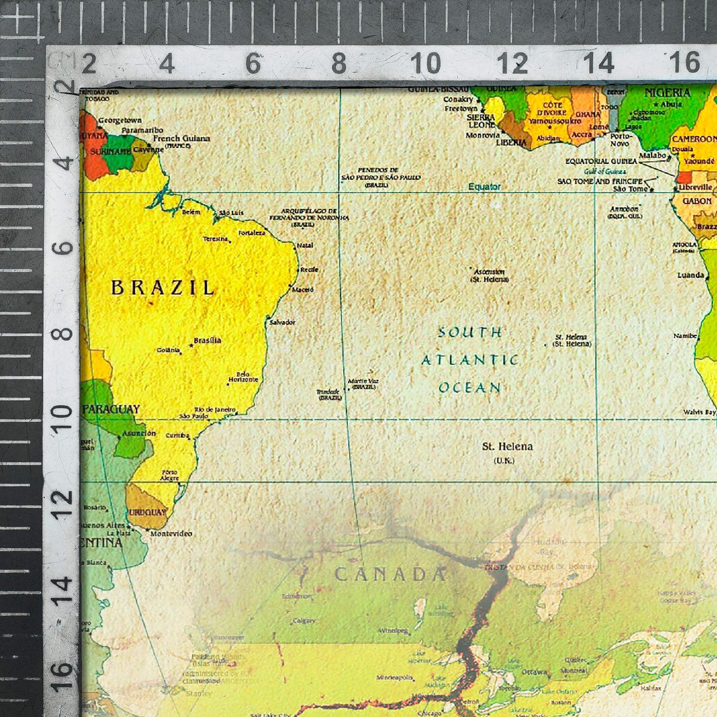
Task: Select the Montevideo city label
Action: click(x=171, y=534)
